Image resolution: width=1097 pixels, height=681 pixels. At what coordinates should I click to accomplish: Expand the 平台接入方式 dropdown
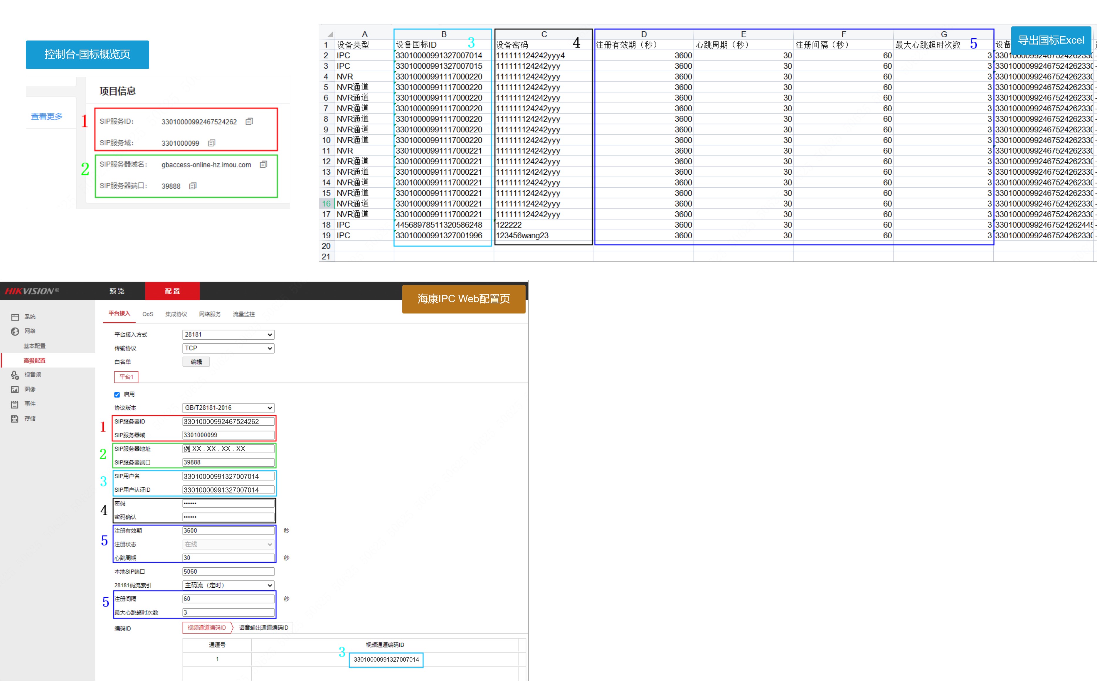point(228,335)
